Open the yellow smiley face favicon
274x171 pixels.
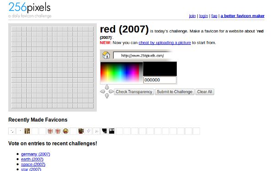tap(66, 131)
